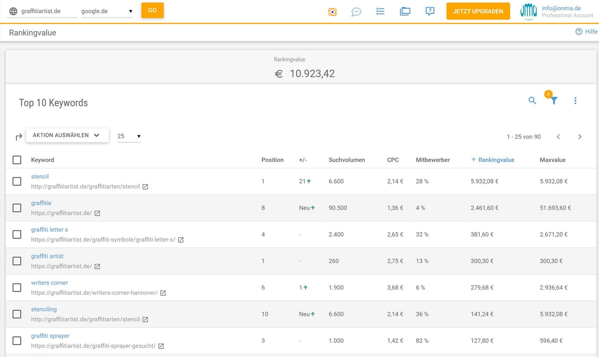Open external link icon for graffiti letter s URL
The image size is (599, 357).
click(x=181, y=240)
